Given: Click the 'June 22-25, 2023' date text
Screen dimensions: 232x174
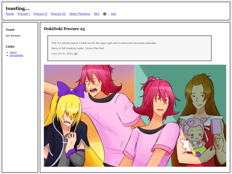Looking at the screenshot, I should [x=62, y=54].
